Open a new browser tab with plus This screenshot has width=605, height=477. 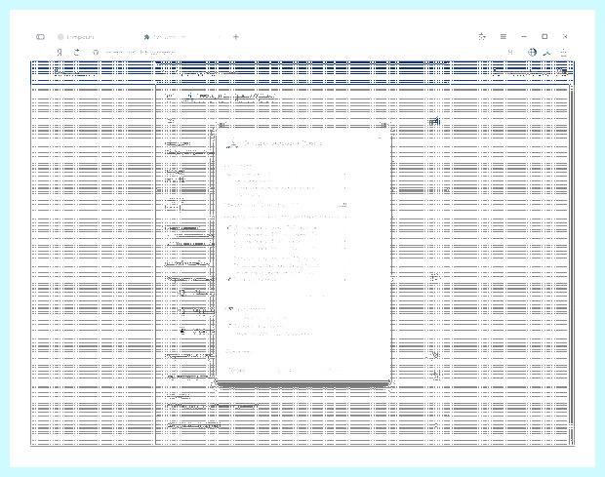pyautogui.click(x=236, y=37)
